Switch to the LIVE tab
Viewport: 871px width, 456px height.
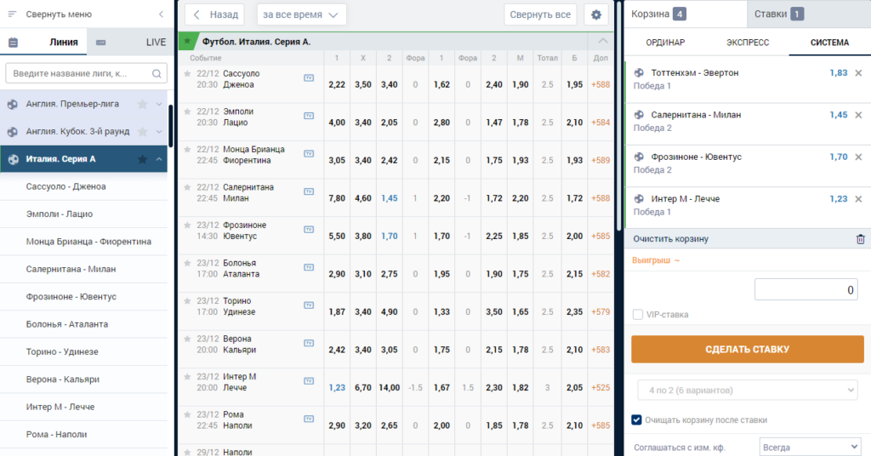click(x=130, y=43)
